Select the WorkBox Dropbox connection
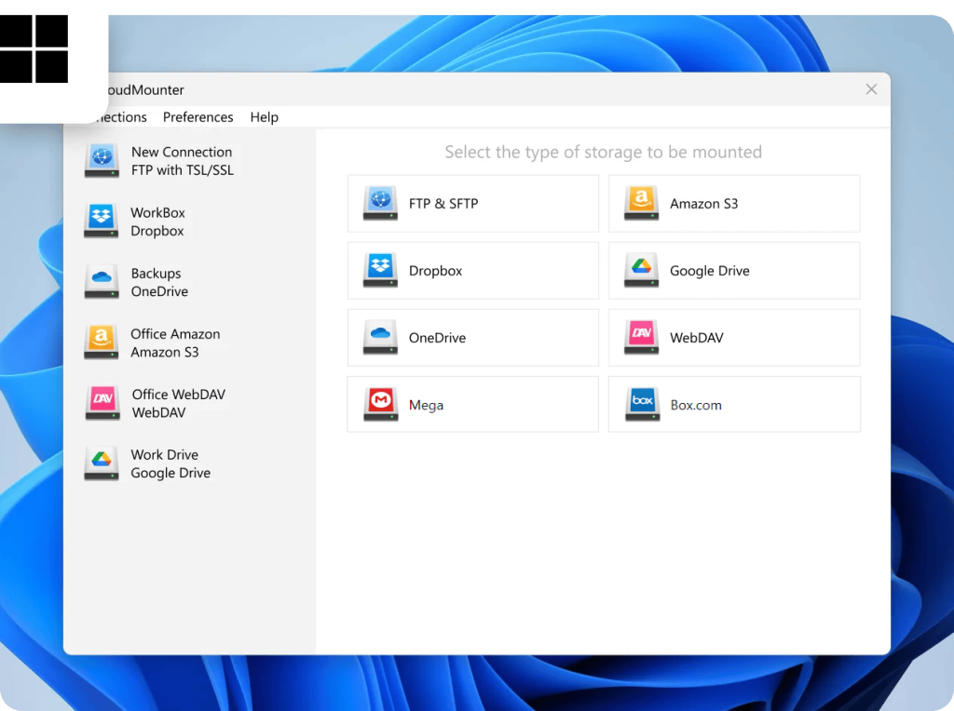 (x=189, y=221)
